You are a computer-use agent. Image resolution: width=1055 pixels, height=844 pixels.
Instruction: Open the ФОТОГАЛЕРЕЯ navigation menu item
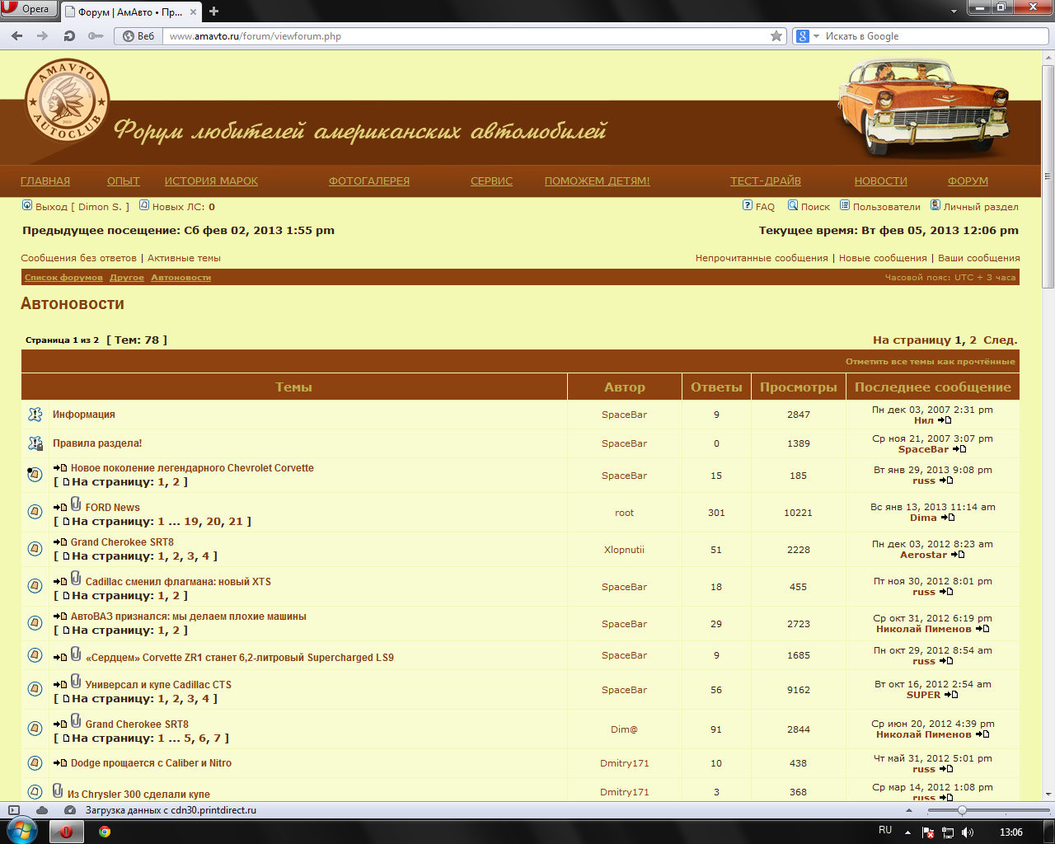(368, 181)
